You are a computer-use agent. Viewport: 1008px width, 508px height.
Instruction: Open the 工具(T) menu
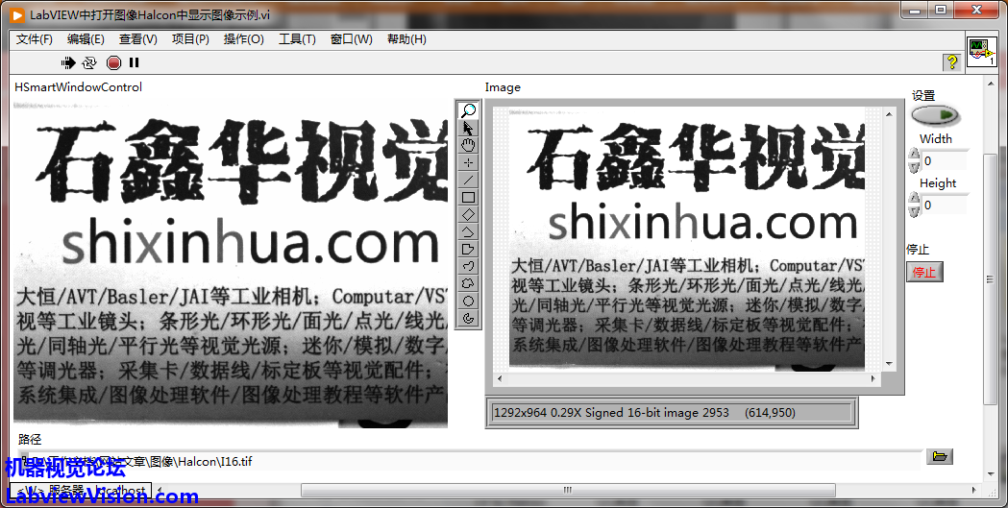pos(297,39)
